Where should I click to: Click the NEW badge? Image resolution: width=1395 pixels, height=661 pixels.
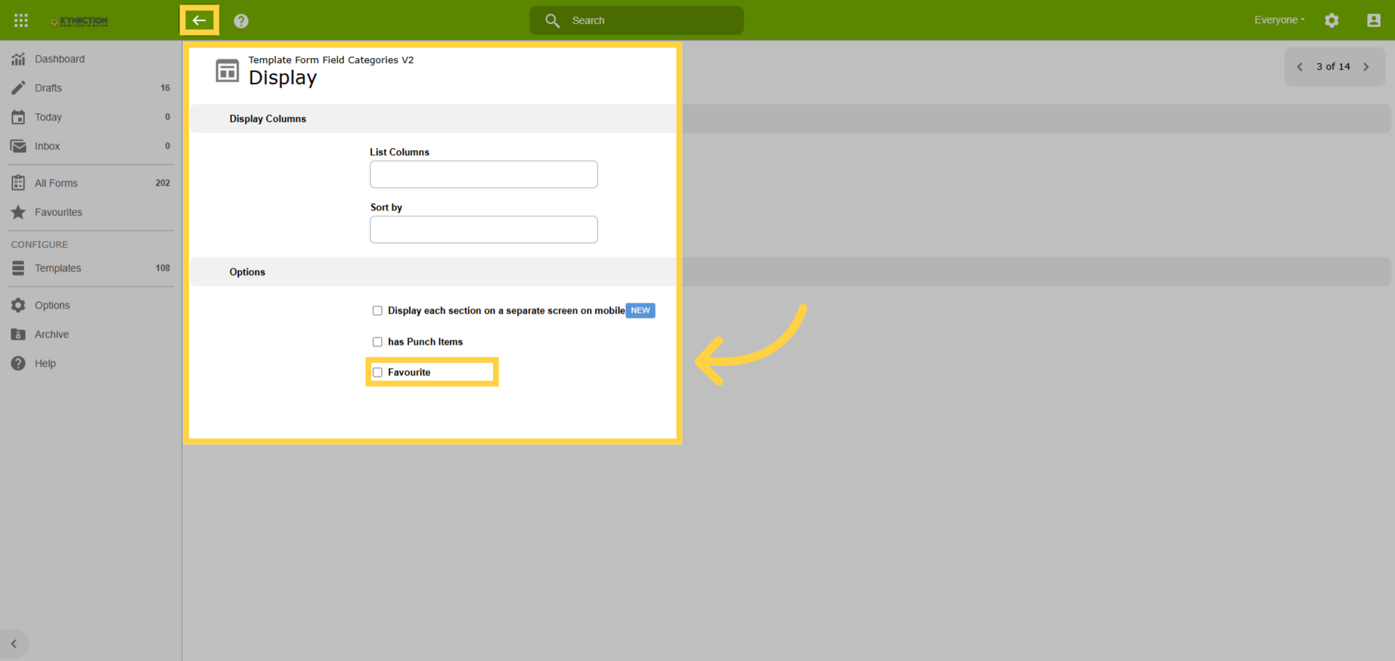[x=640, y=310]
